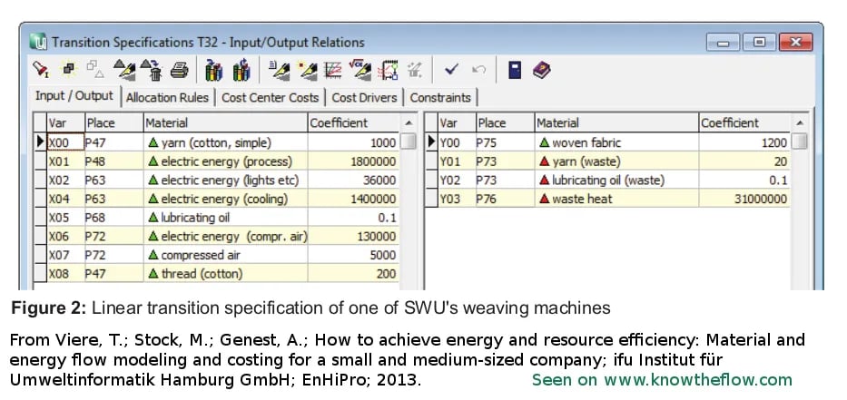This screenshot has width=847, height=400.
Task: Click the flashlight search toolbar icon
Action: 41,70
